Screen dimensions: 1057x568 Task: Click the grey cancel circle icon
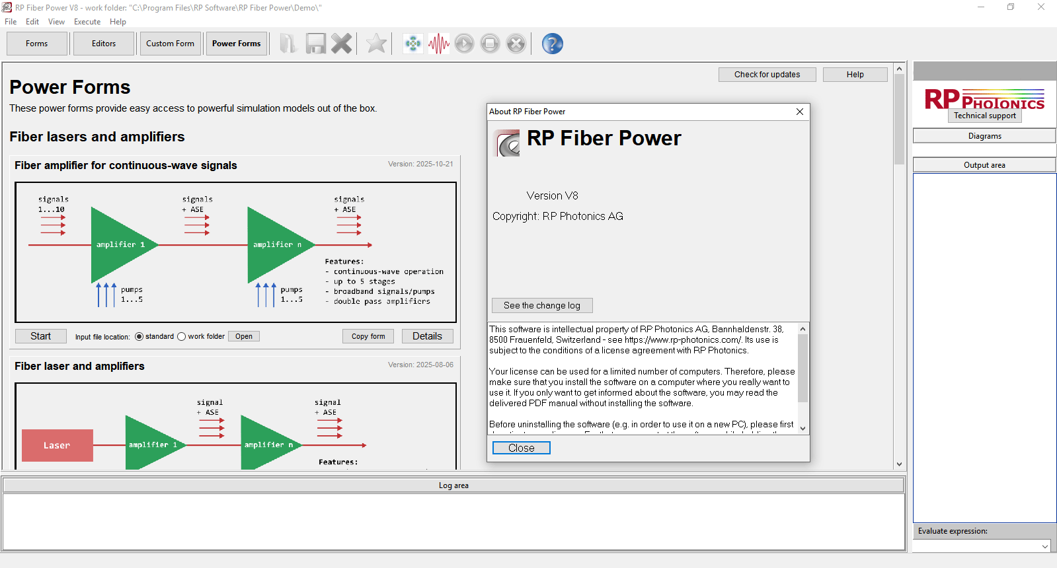[516, 44]
